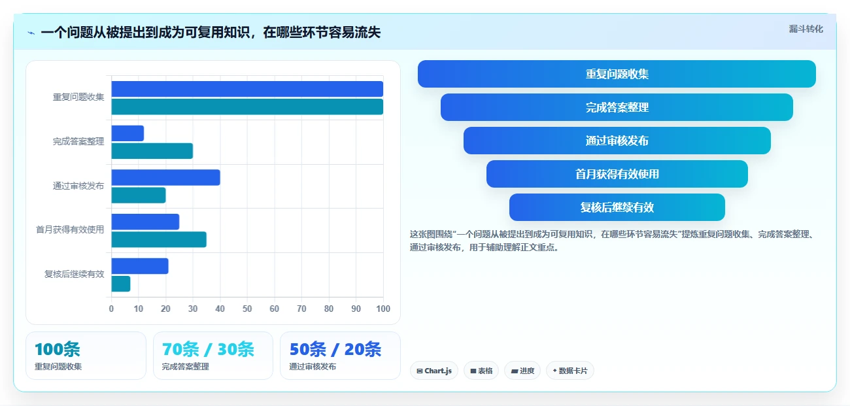850x406 pixels.
Task: Open the 100条 data card
Action: click(x=86, y=356)
